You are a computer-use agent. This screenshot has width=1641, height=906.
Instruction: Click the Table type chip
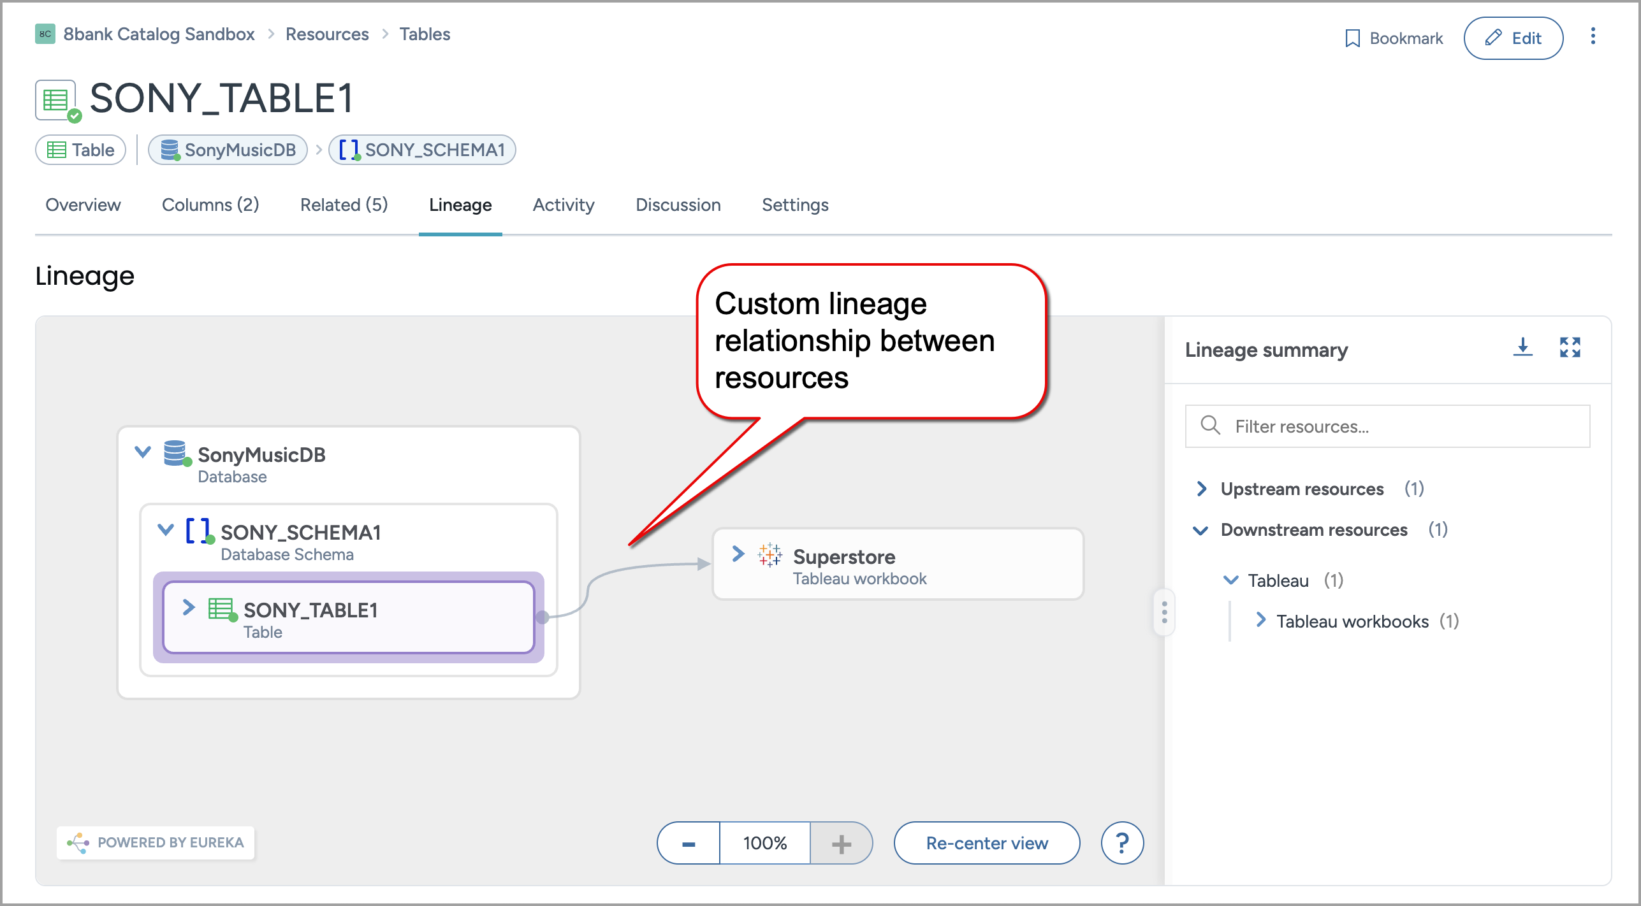81,150
